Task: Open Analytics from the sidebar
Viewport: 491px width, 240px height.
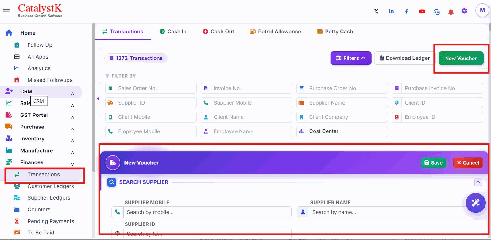Action: (39, 68)
